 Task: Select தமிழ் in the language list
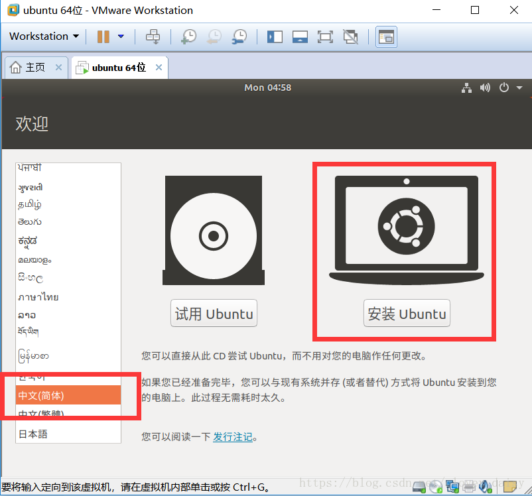[x=68, y=205]
